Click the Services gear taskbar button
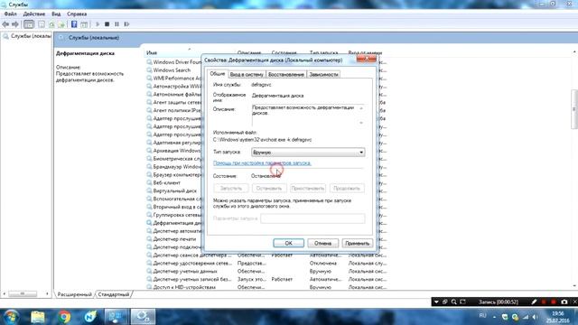 pyautogui.click(x=143, y=317)
